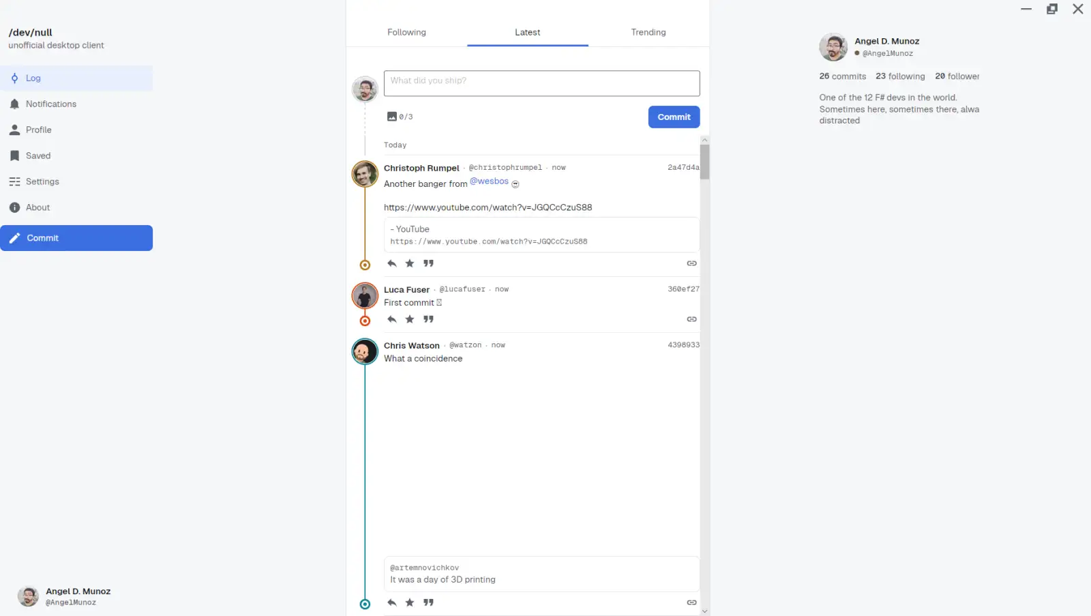Open the @wesbos mention link
Viewport: 1091px width, 616px height.
[489, 181]
